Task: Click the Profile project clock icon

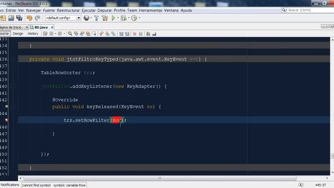Action: pos(134,18)
